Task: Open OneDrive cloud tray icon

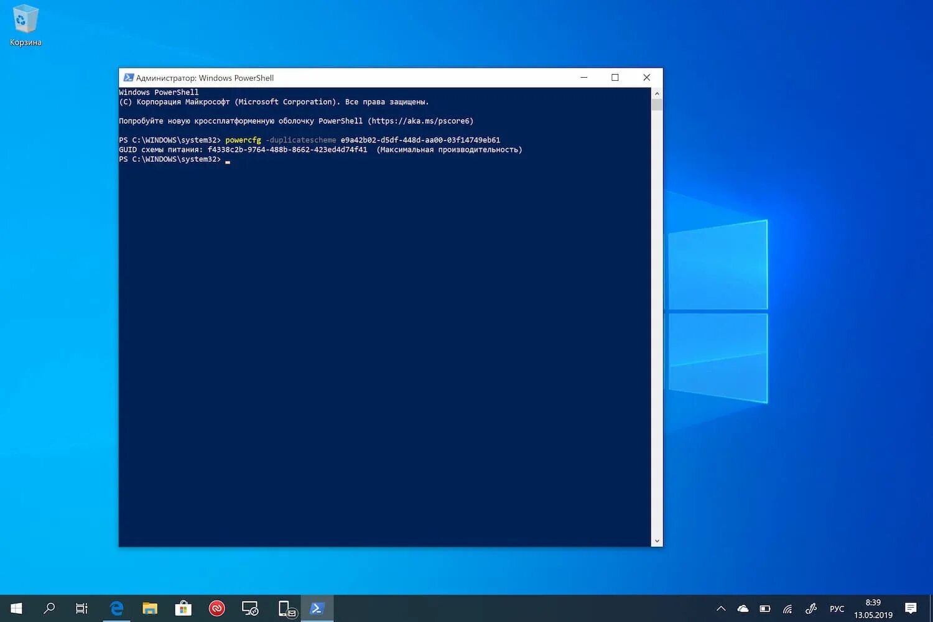Action: tap(743, 608)
